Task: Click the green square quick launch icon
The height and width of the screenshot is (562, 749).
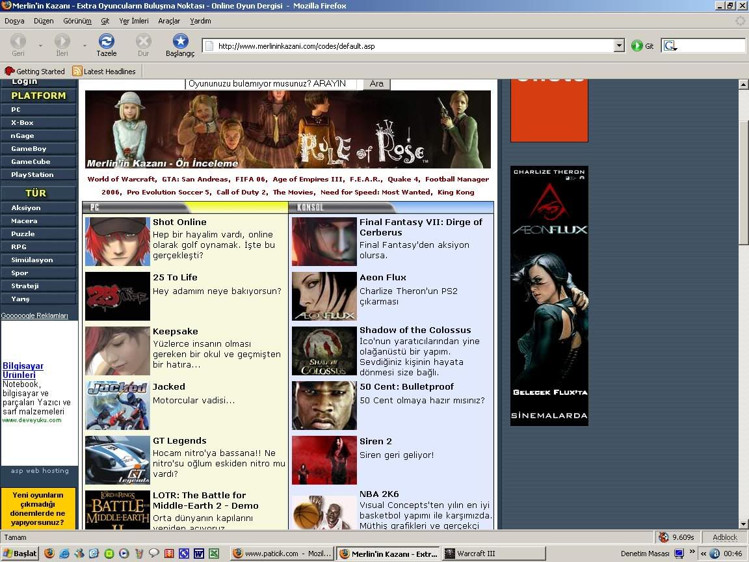Action: tap(109, 554)
